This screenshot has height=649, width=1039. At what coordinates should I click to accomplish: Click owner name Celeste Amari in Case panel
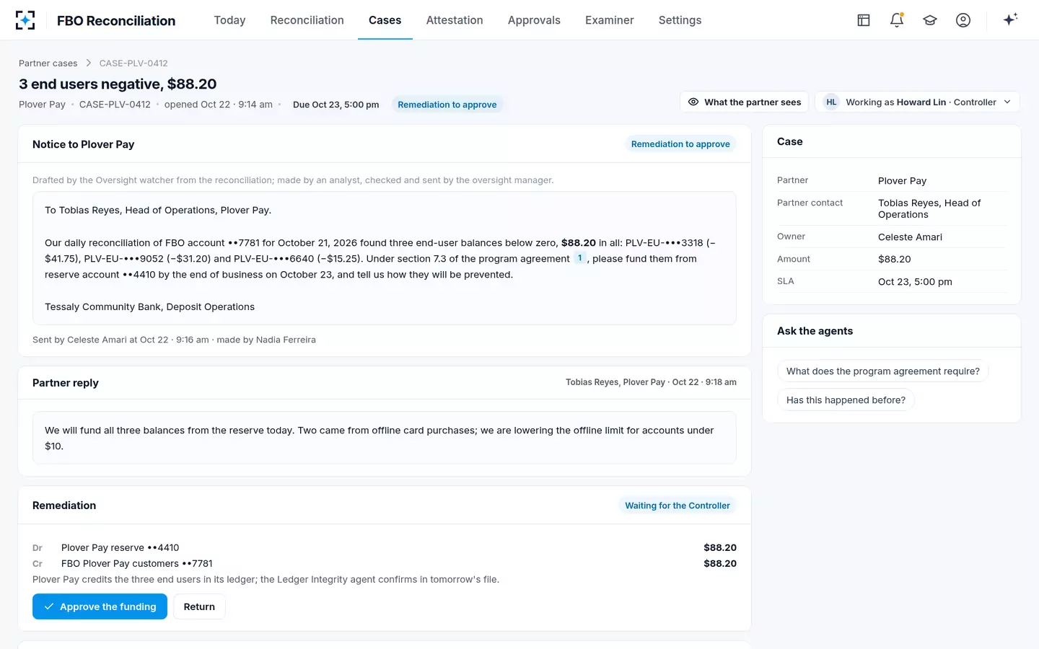pyautogui.click(x=910, y=237)
